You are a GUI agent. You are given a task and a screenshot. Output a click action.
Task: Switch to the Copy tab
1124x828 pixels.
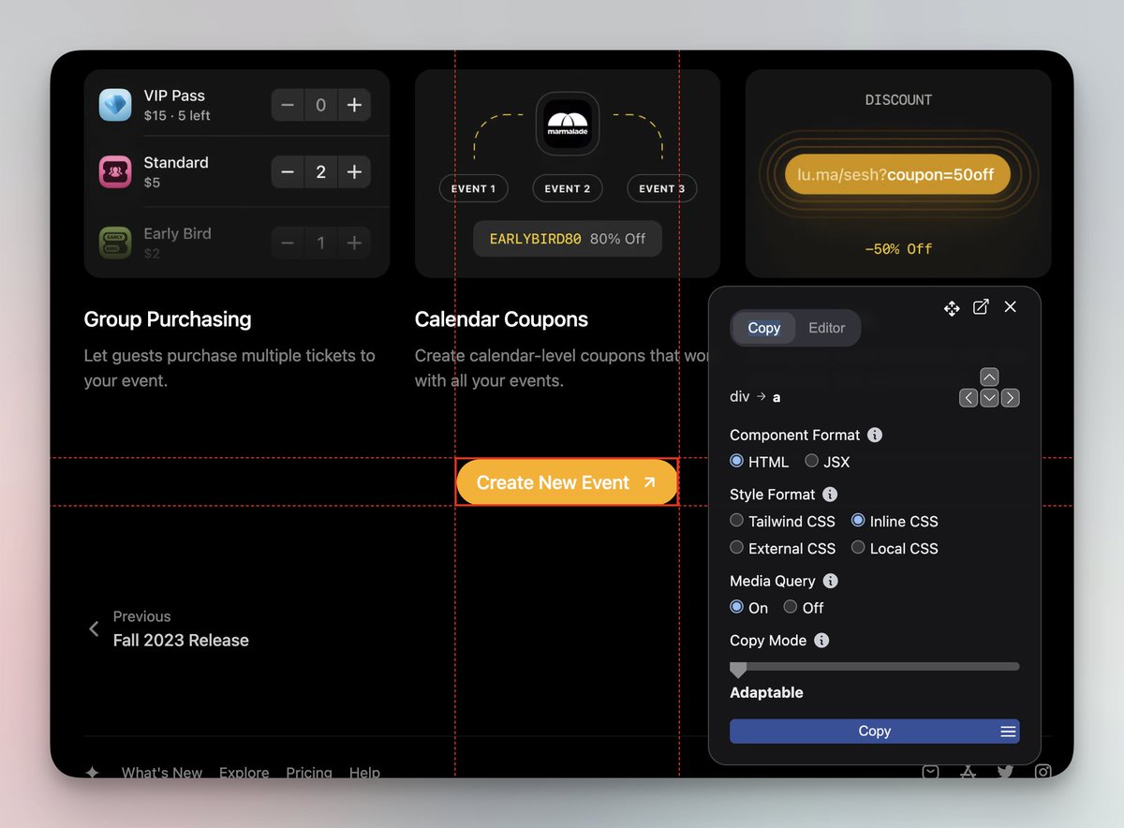pos(763,328)
